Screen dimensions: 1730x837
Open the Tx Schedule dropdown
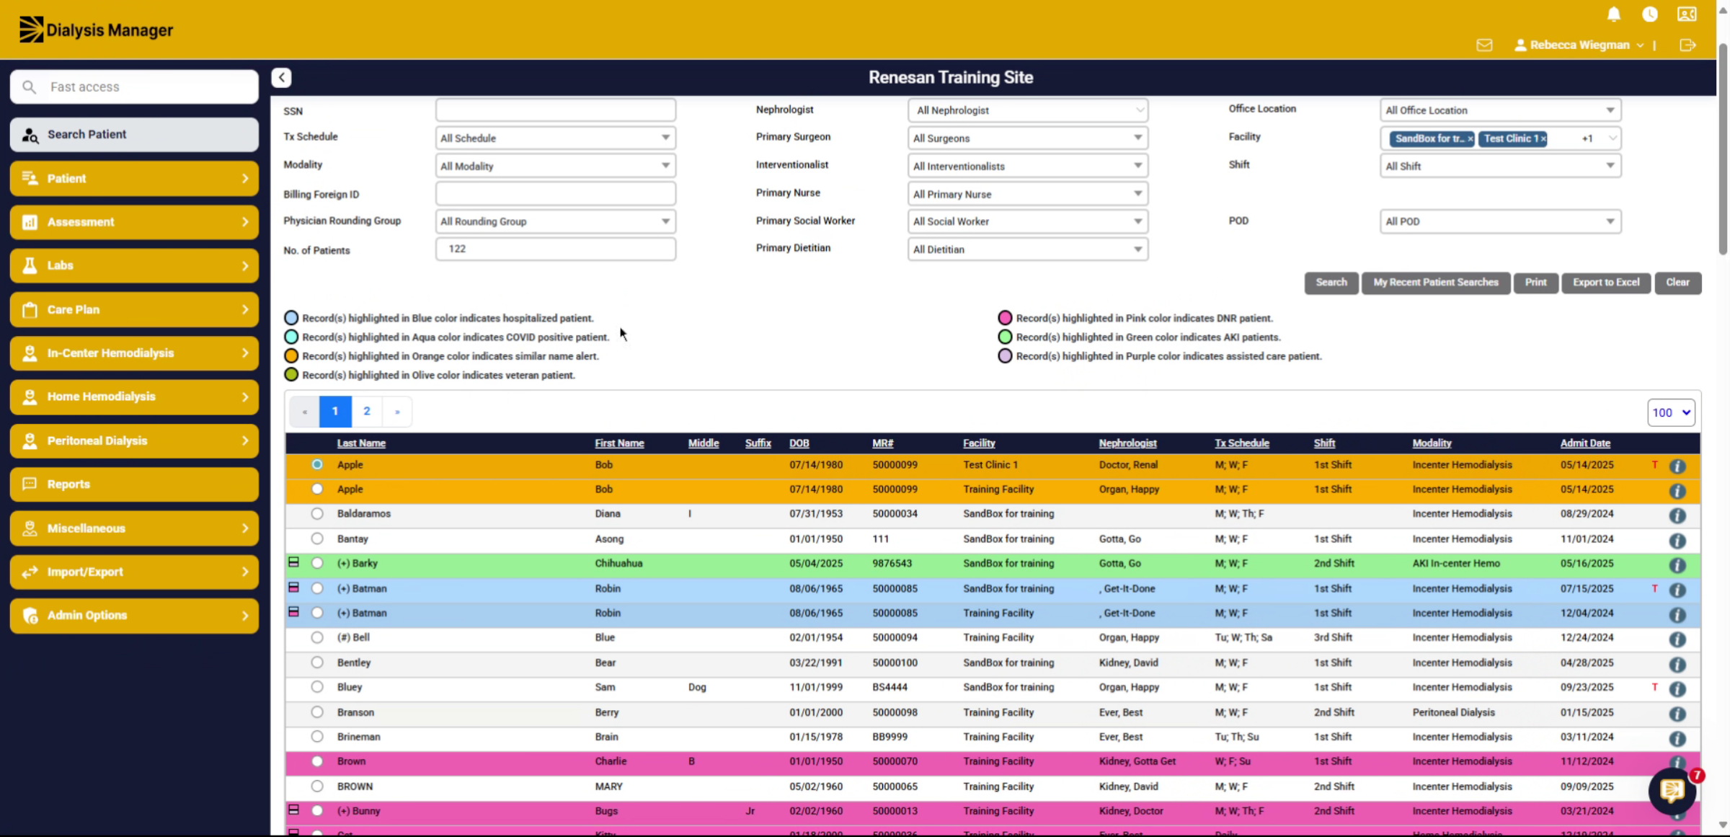555,138
